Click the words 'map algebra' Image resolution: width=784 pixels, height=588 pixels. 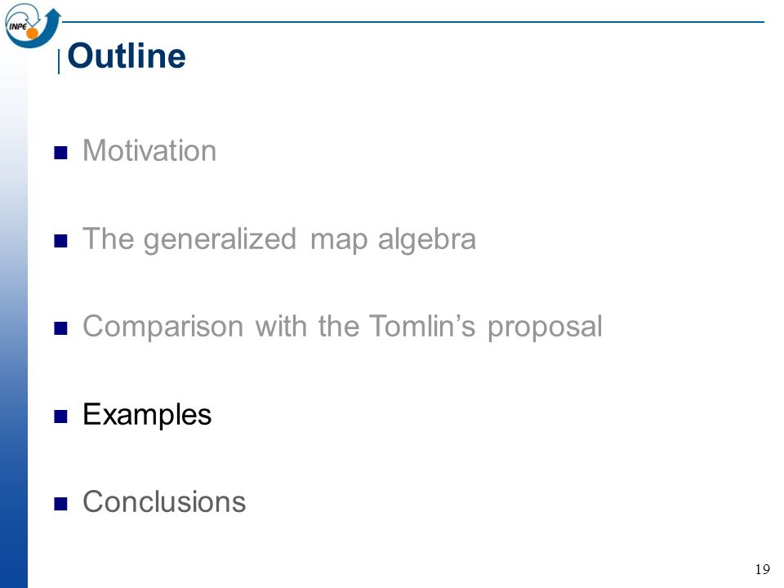coord(393,239)
